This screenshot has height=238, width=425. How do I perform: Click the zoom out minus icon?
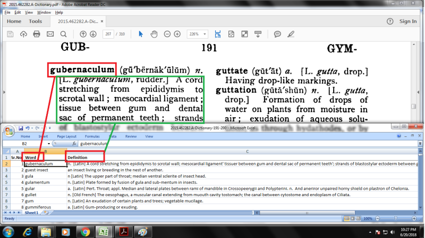[167, 34]
